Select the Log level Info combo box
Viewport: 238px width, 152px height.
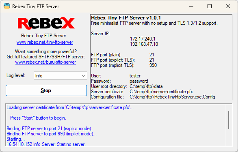point(61,76)
